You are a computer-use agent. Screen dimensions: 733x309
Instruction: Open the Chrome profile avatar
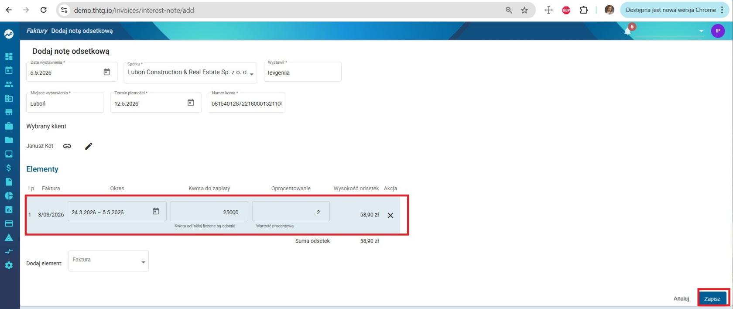(x=610, y=10)
